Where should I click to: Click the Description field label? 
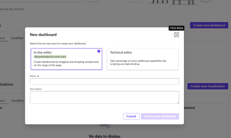pyautogui.click(x=36, y=89)
